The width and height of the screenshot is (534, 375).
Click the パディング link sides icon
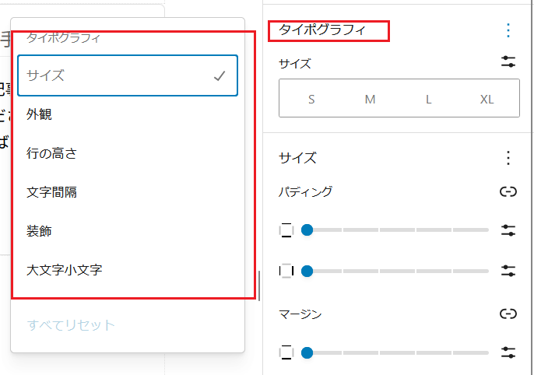[x=508, y=191]
